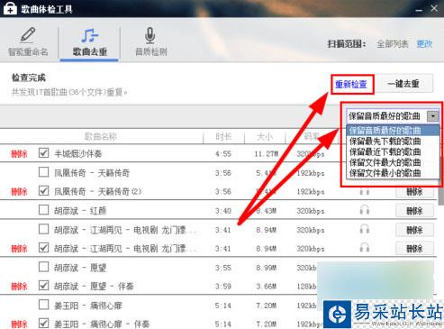Check the 胡彦斌 - 红颜 checkbox
Image resolution: width=444 pixels, height=329 pixels.
click(x=44, y=210)
